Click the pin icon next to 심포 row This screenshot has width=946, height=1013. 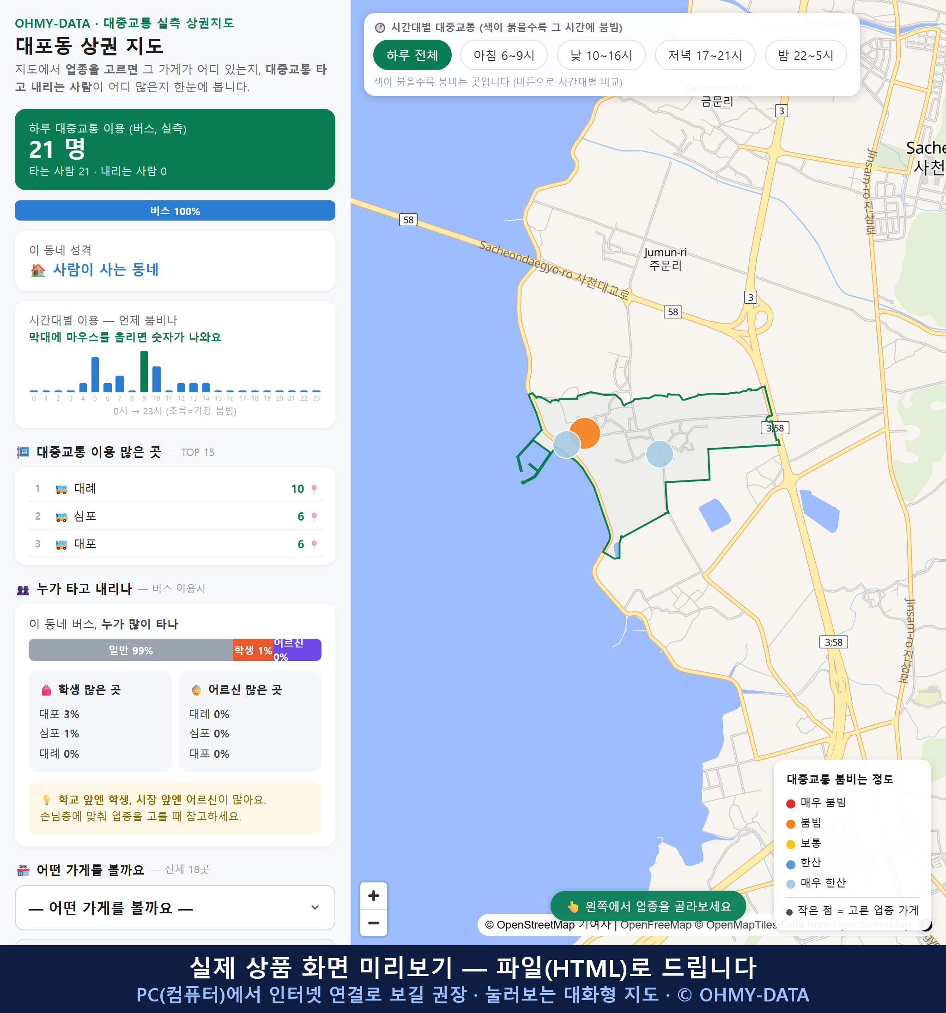pos(314,517)
